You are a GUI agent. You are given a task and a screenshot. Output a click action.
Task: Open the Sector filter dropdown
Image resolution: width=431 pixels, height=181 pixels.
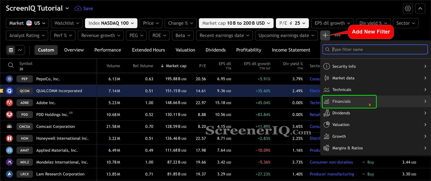tap(406, 23)
